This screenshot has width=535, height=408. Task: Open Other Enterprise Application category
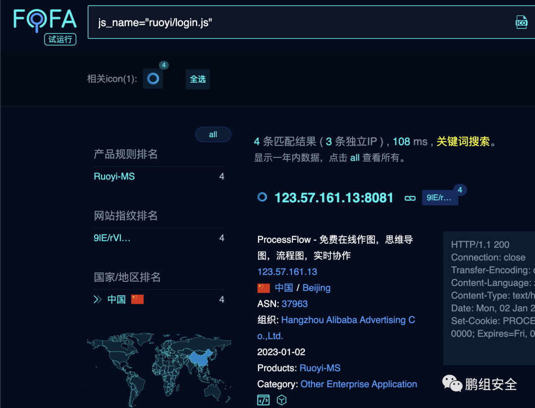(359, 384)
